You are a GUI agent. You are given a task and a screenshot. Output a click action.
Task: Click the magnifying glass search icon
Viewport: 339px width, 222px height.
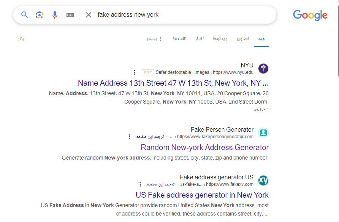pos(24,15)
